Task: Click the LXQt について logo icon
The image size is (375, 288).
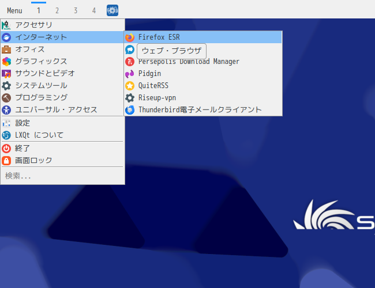Action: point(6,135)
